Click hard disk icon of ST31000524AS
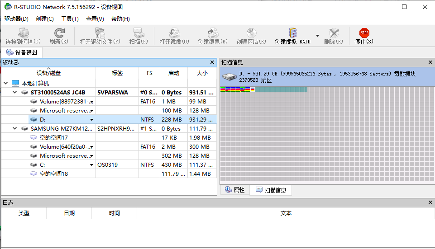Viewport: 435px width, 249px height. coord(24,92)
